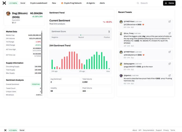Open @playyagame's tweet via external link icon
Screen dimensions: 182x132
coord(169,64)
